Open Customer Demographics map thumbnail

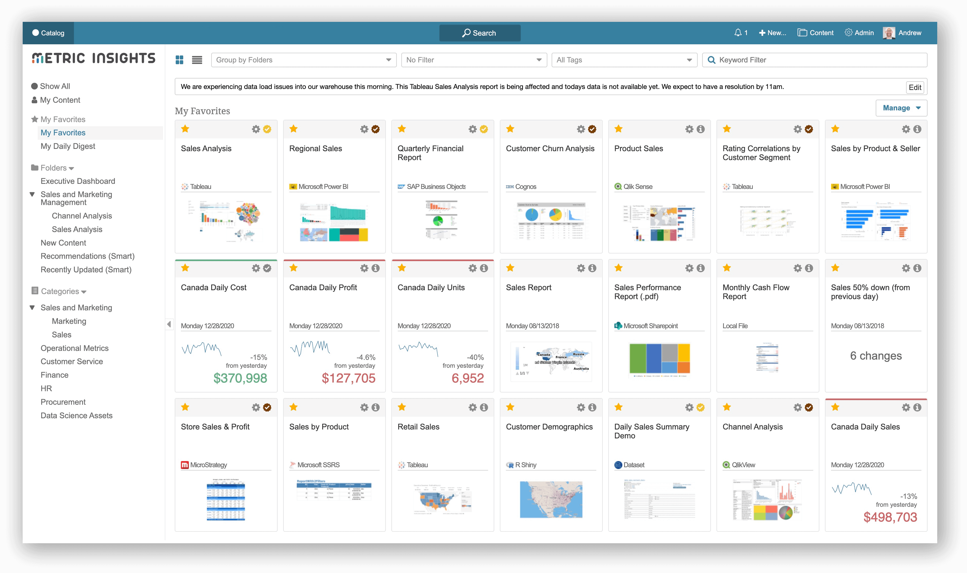click(x=551, y=499)
